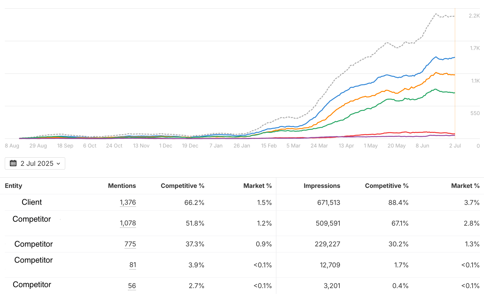Image resolution: width=484 pixels, height=295 pixels.
Task: Expand the date picker chevron arrow
Action: tap(59, 164)
